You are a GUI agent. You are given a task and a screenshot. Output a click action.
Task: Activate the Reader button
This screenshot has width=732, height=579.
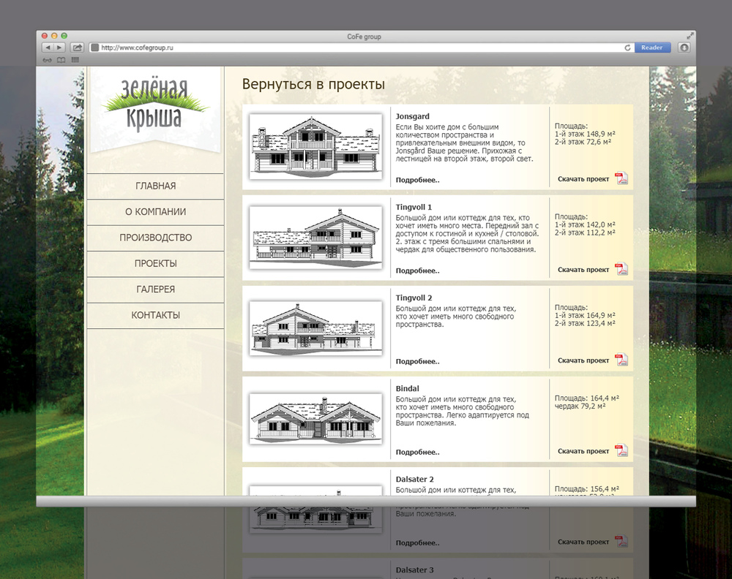[651, 48]
